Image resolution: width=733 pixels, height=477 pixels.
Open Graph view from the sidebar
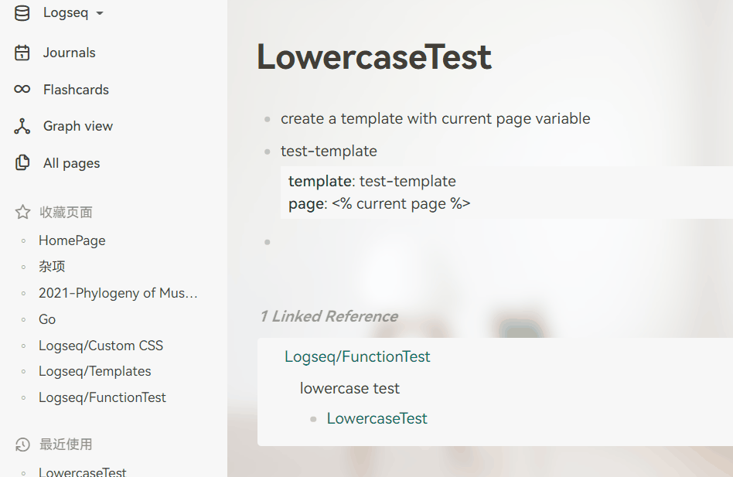pos(22,126)
